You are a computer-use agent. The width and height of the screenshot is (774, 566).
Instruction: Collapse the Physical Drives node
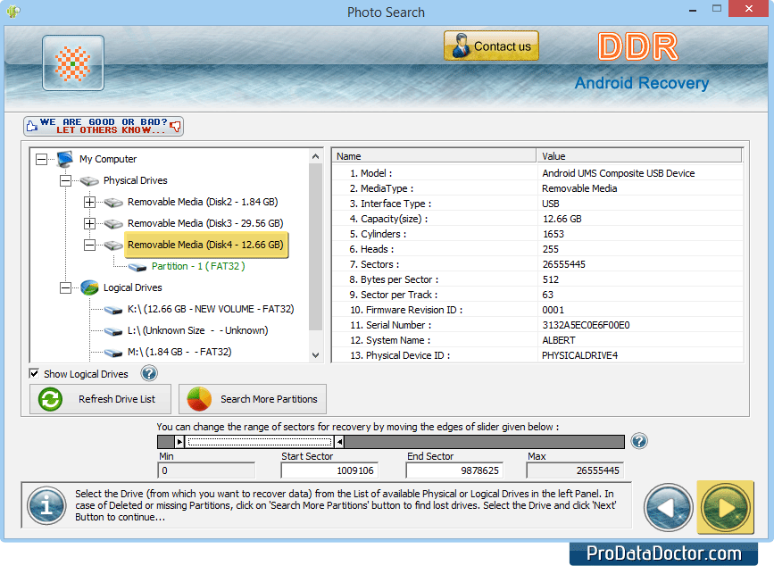[65, 180]
